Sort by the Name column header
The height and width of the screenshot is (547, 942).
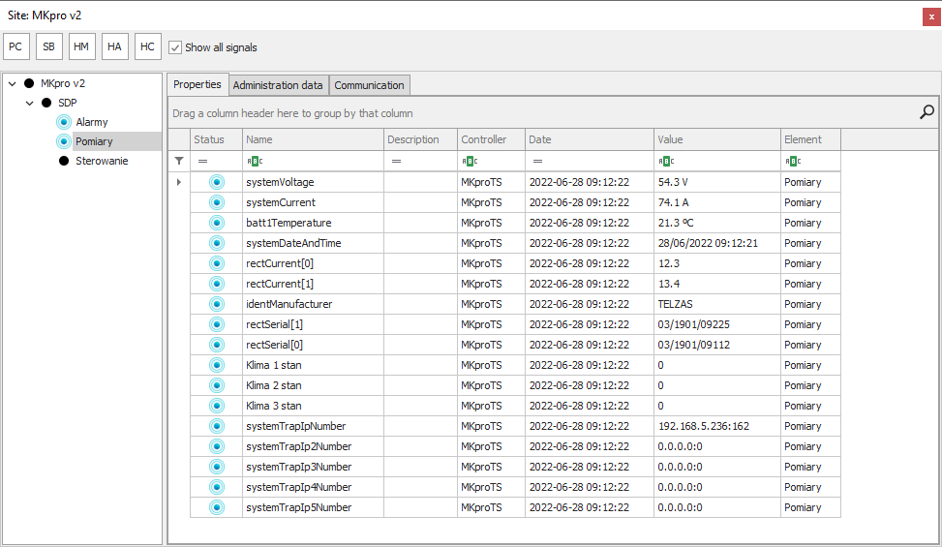313,139
